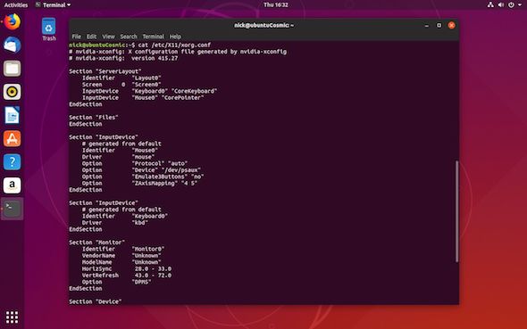This screenshot has width=527, height=329.
Task: Open Thunderbird mail in the dock
Action: 13,45
